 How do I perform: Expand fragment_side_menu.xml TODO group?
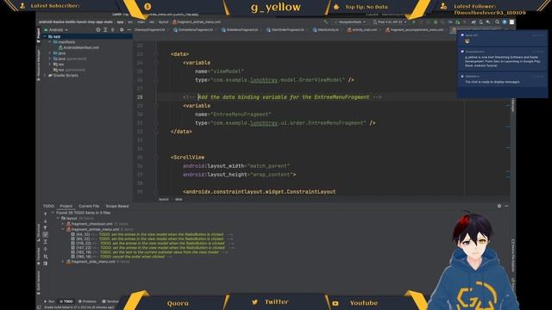(63, 262)
